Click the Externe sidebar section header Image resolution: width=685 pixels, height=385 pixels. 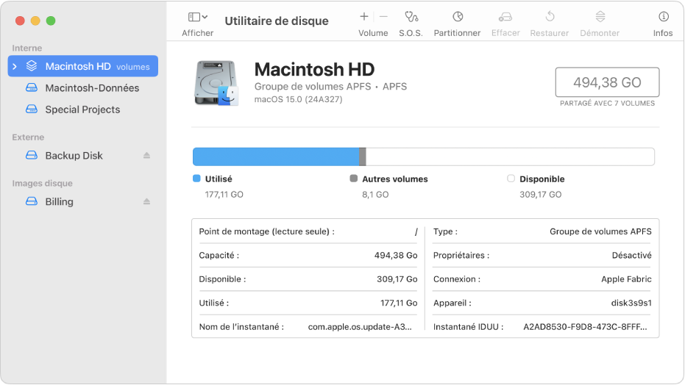28,137
